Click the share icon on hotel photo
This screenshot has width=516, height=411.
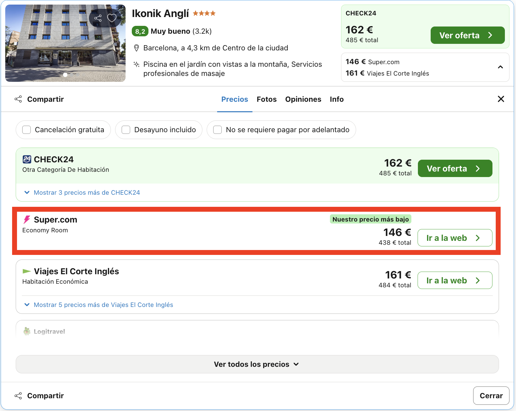tap(98, 18)
